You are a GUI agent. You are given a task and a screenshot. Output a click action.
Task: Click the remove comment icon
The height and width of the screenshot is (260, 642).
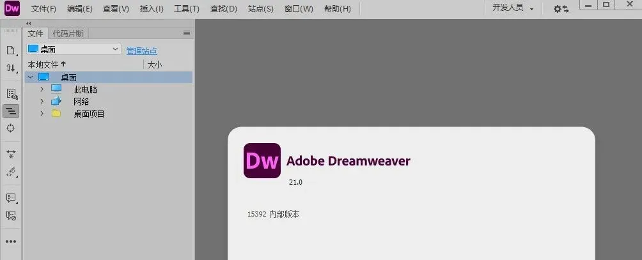point(11,215)
